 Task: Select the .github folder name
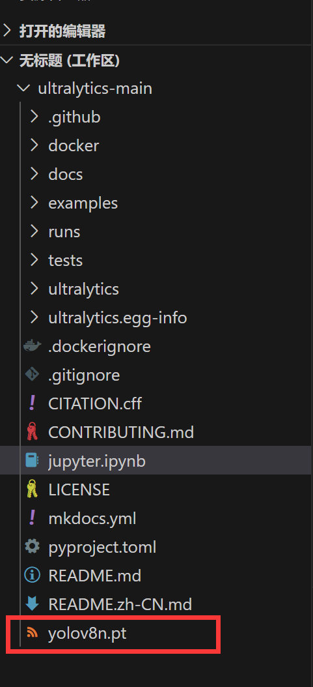[x=74, y=117]
